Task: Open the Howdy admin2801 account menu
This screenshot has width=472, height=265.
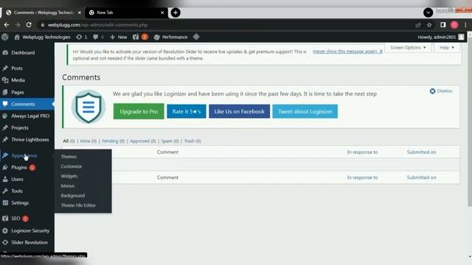Action: (441, 37)
